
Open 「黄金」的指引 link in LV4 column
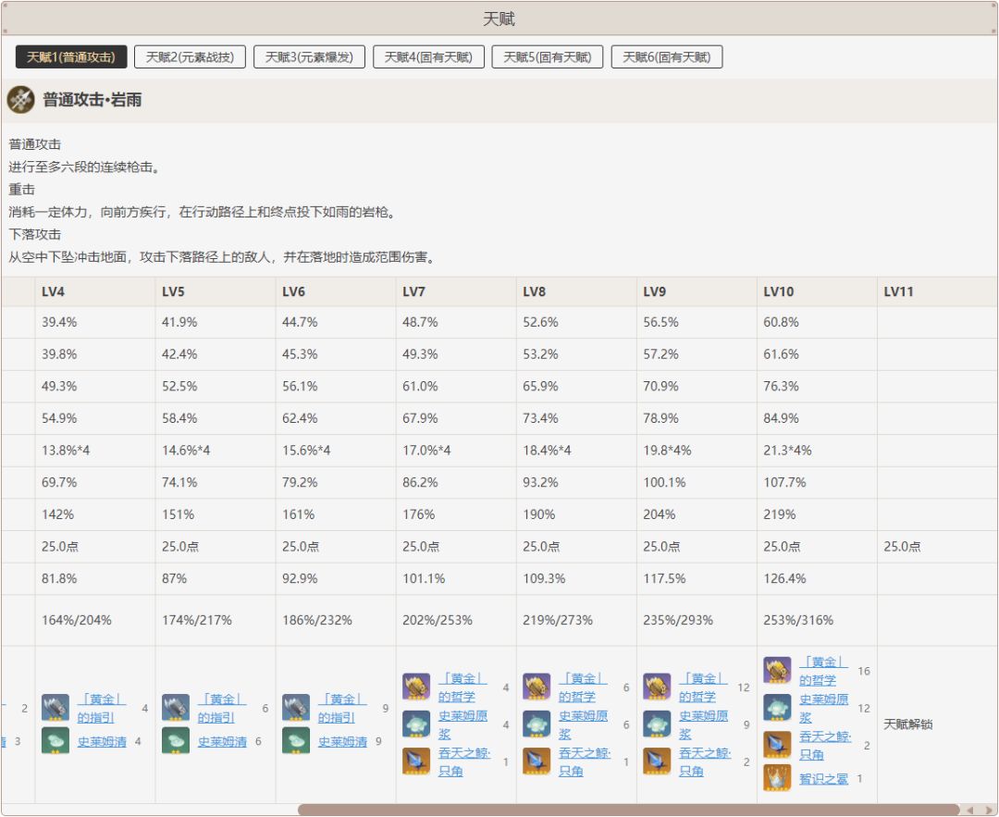click(102, 708)
